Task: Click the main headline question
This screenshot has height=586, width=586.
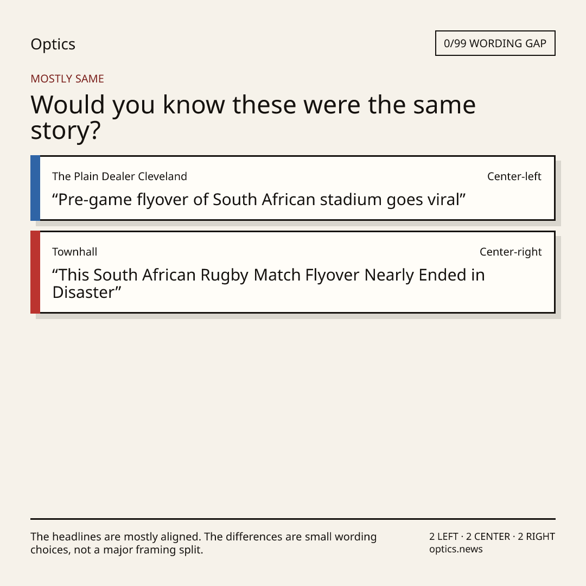Action: coord(253,117)
